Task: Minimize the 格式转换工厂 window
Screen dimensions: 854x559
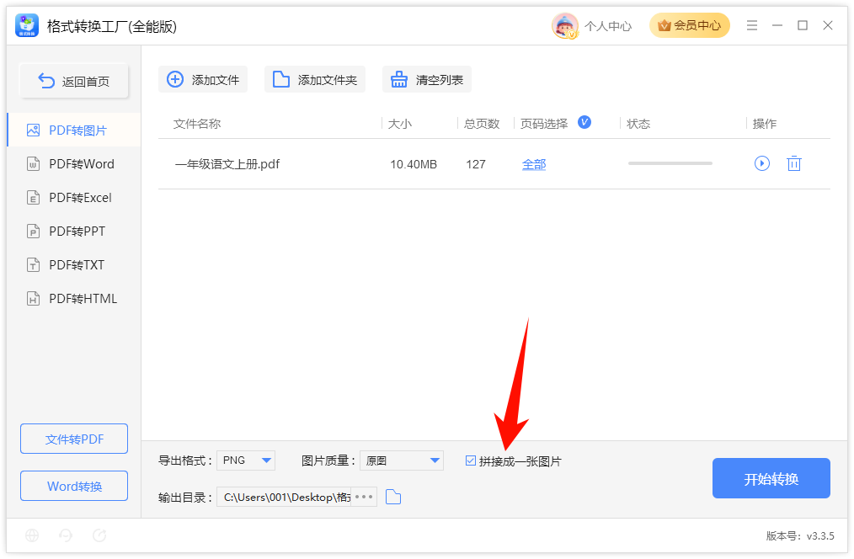Action: pyautogui.click(x=777, y=25)
